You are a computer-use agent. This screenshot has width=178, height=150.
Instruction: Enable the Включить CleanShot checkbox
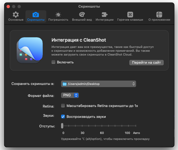(54, 62)
